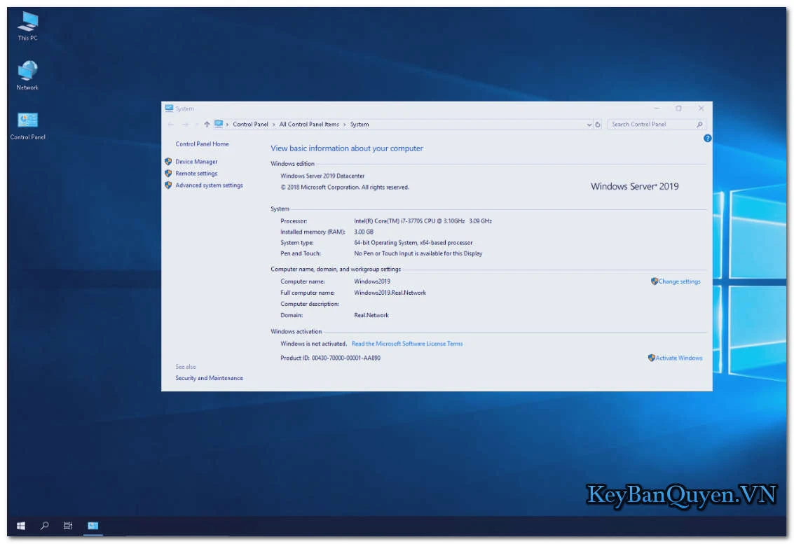
Task: Open Help with the question mark icon
Action: pos(707,138)
